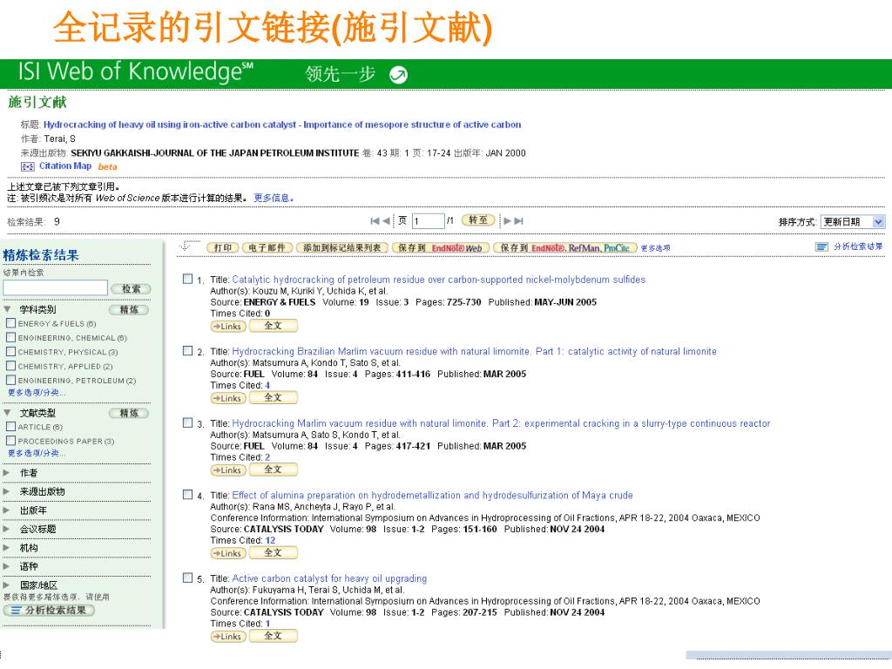The width and height of the screenshot is (892, 669).
Task: Check the box for result 5
Action: 188,578
